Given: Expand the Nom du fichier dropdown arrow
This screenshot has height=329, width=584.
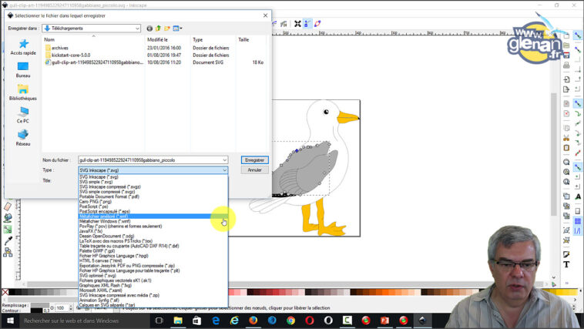Looking at the screenshot, I should [x=224, y=160].
